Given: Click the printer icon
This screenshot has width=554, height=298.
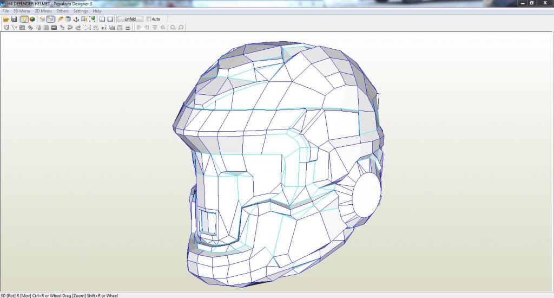Looking at the screenshot, I should click(x=128, y=28).
